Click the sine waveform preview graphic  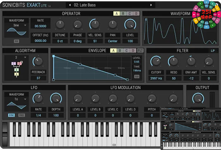coord(17,31)
